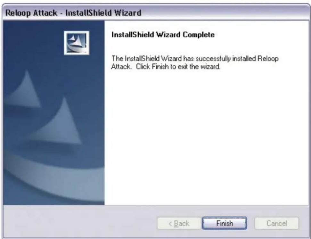The width and height of the screenshot is (311, 239).
Task: Click the 'Reloop Attack' text in title bar
Action: tap(31, 13)
